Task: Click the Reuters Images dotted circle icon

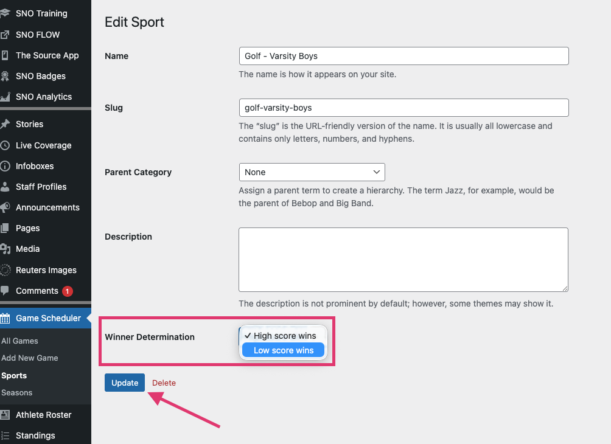Action: (x=5, y=270)
